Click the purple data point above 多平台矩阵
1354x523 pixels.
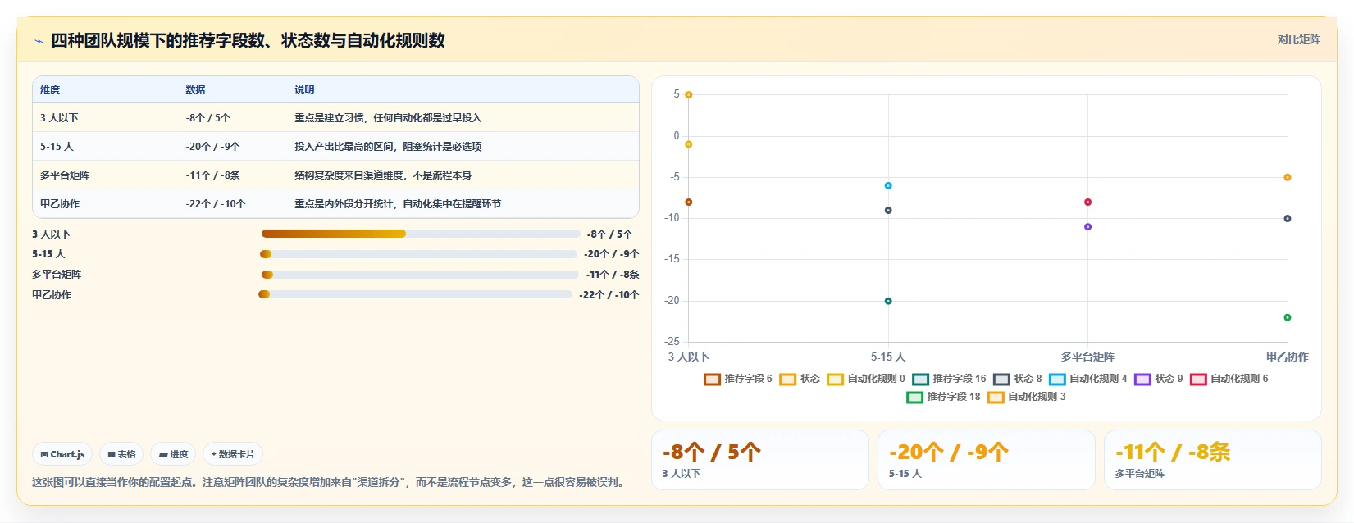(x=1088, y=227)
